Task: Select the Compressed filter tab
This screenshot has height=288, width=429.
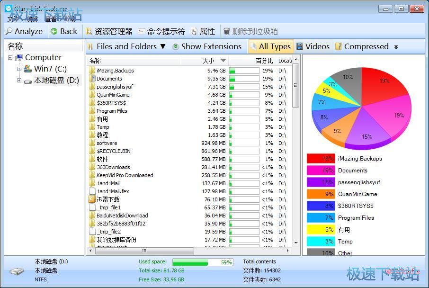Action: click(362, 46)
